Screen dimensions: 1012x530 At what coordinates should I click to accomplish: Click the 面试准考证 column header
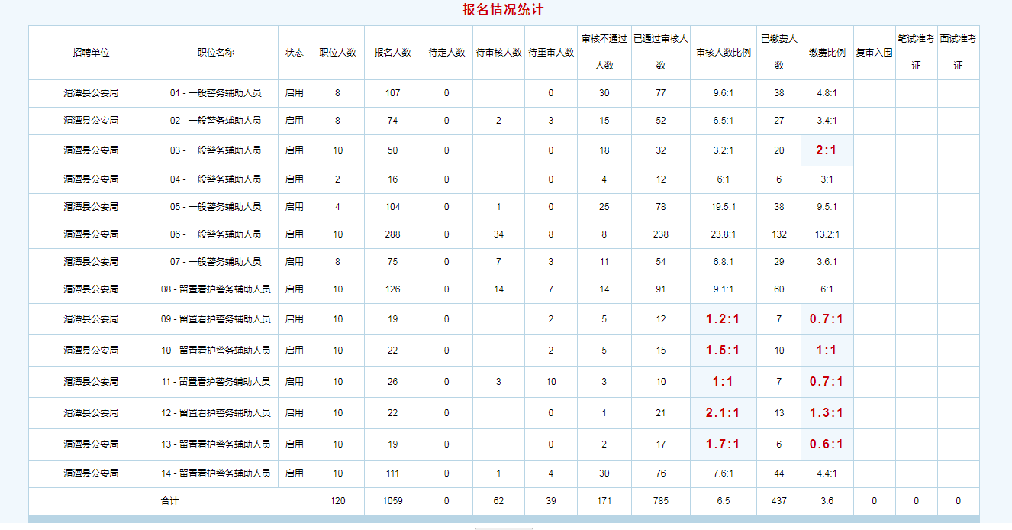(x=958, y=52)
